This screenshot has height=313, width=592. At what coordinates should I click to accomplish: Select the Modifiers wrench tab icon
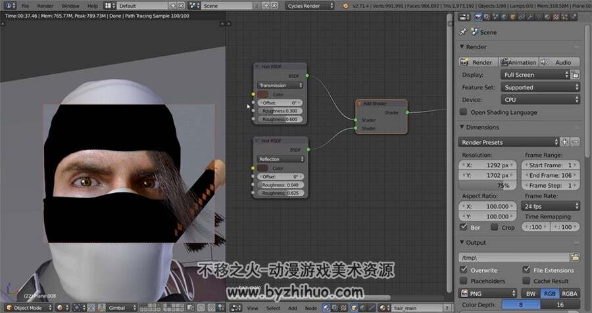(x=530, y=17)
